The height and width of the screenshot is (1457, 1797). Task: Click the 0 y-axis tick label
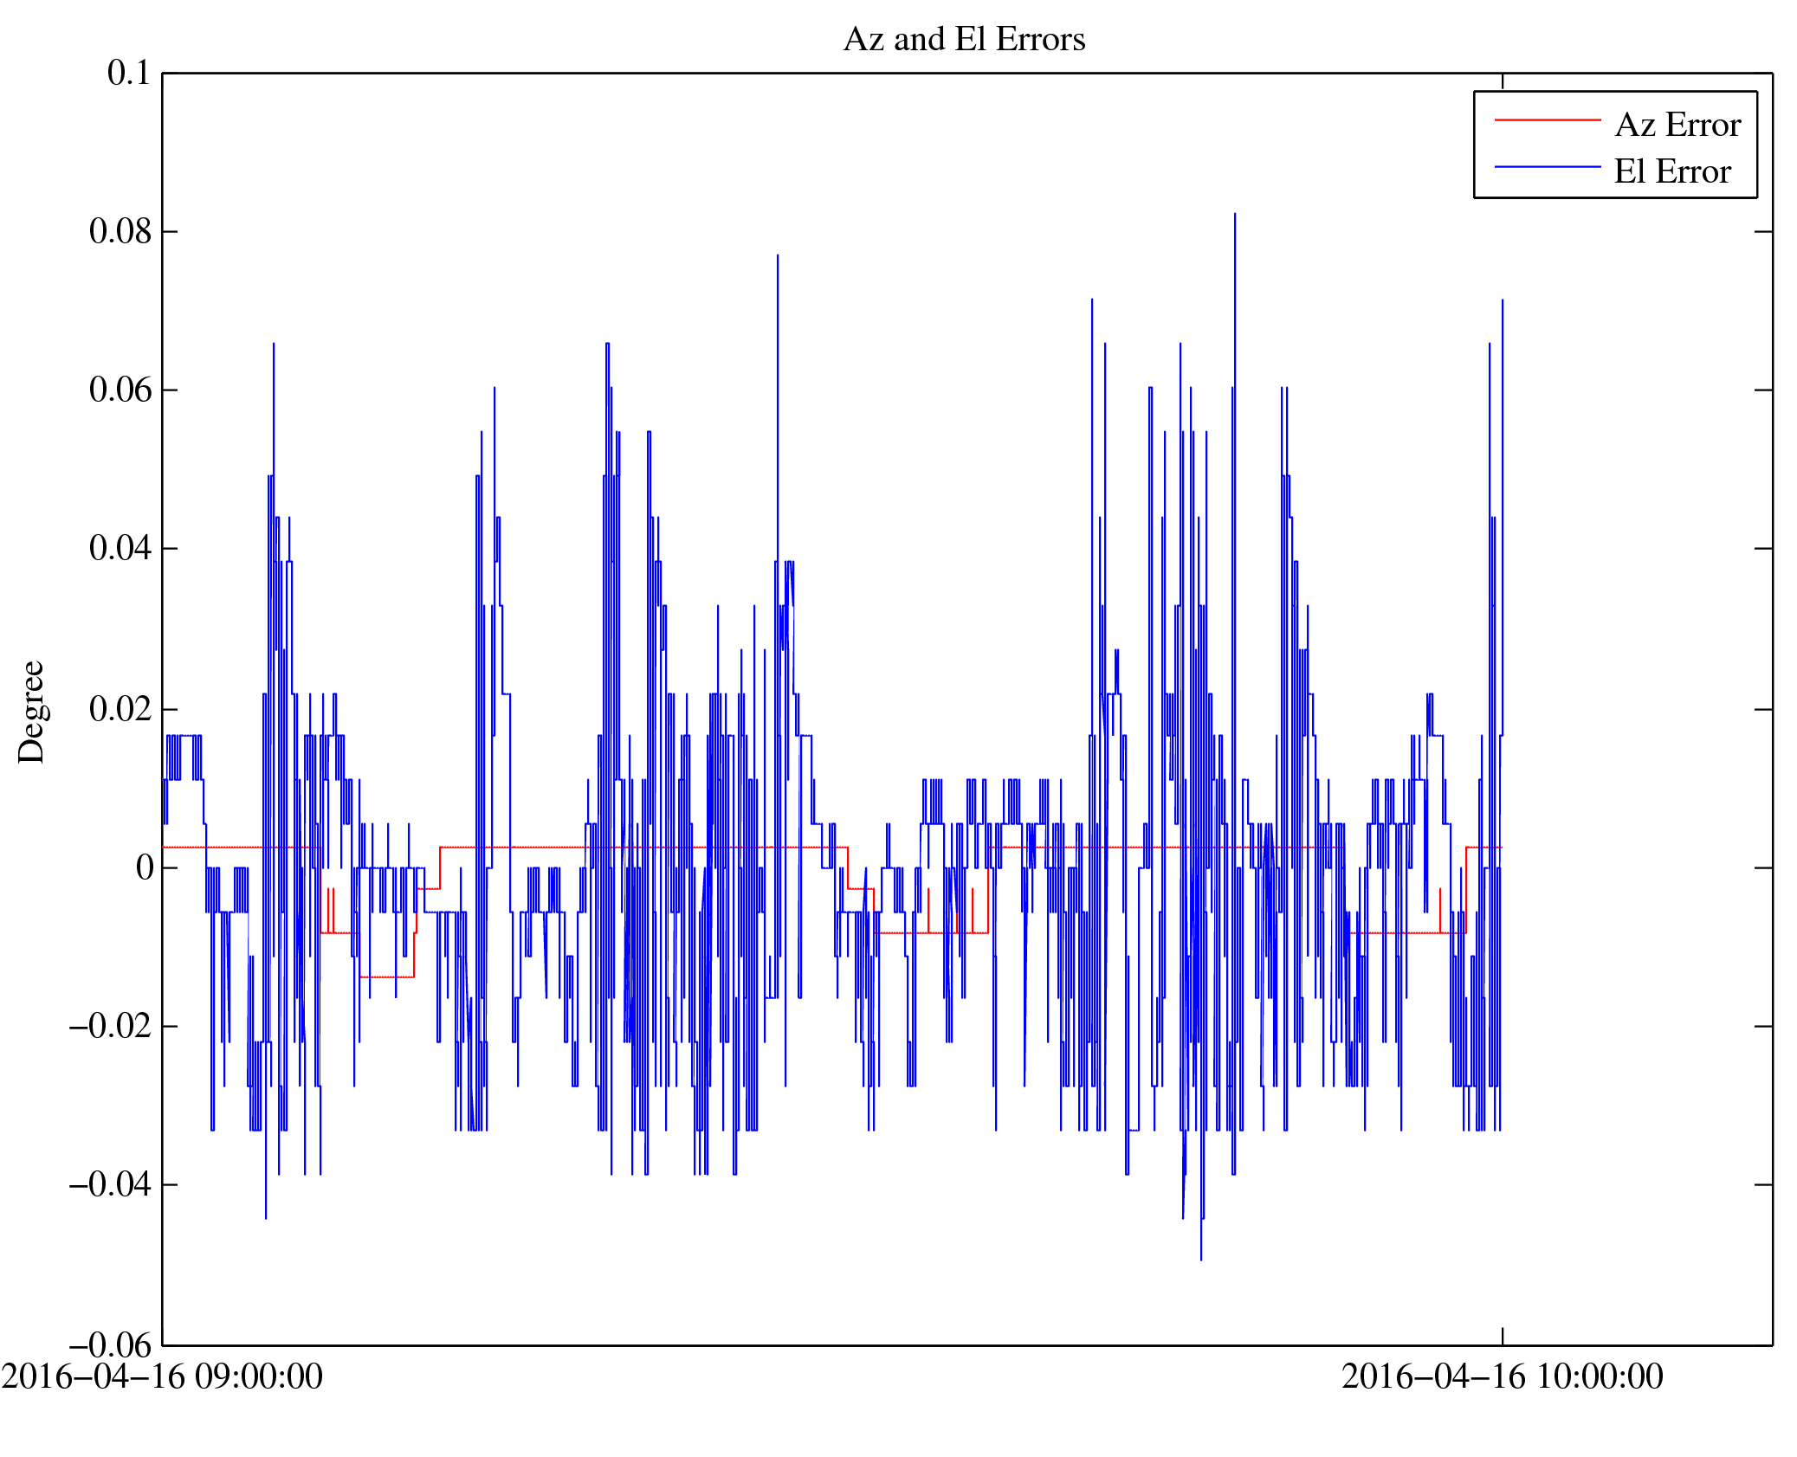pyautogui.click(x=144, y=867)
